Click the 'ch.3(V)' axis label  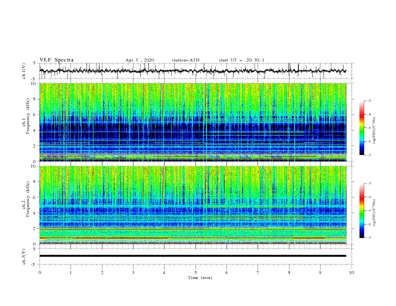point(24,256)
